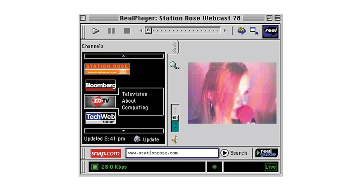Click the snap.com logo

[105, 153]
